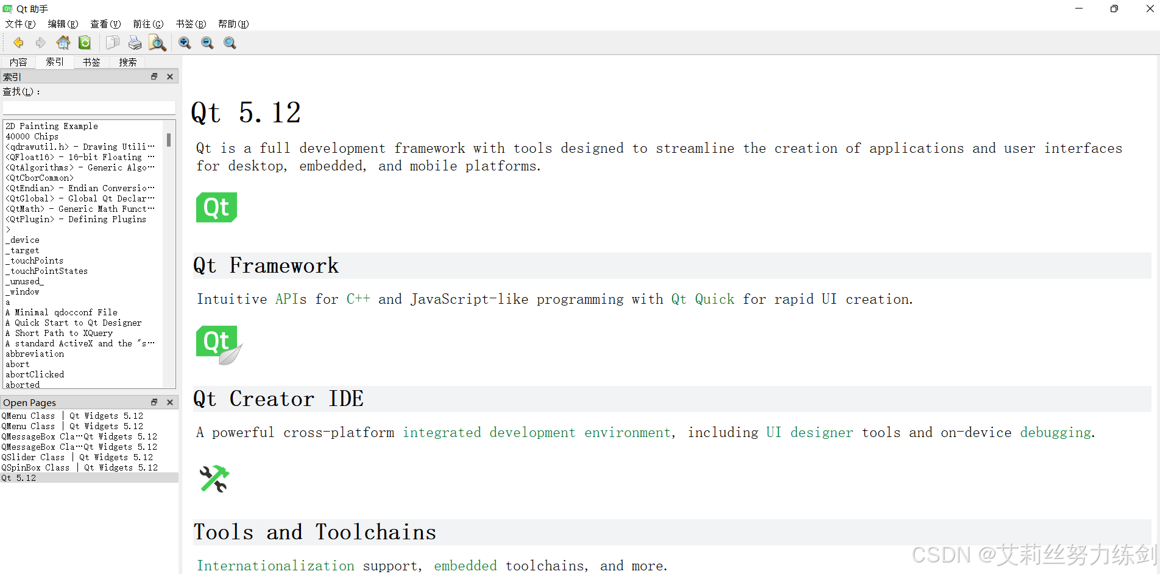Click the Qt Framework logo with leaf
This screenshot has height=574, width=1160.
(219, 345)
